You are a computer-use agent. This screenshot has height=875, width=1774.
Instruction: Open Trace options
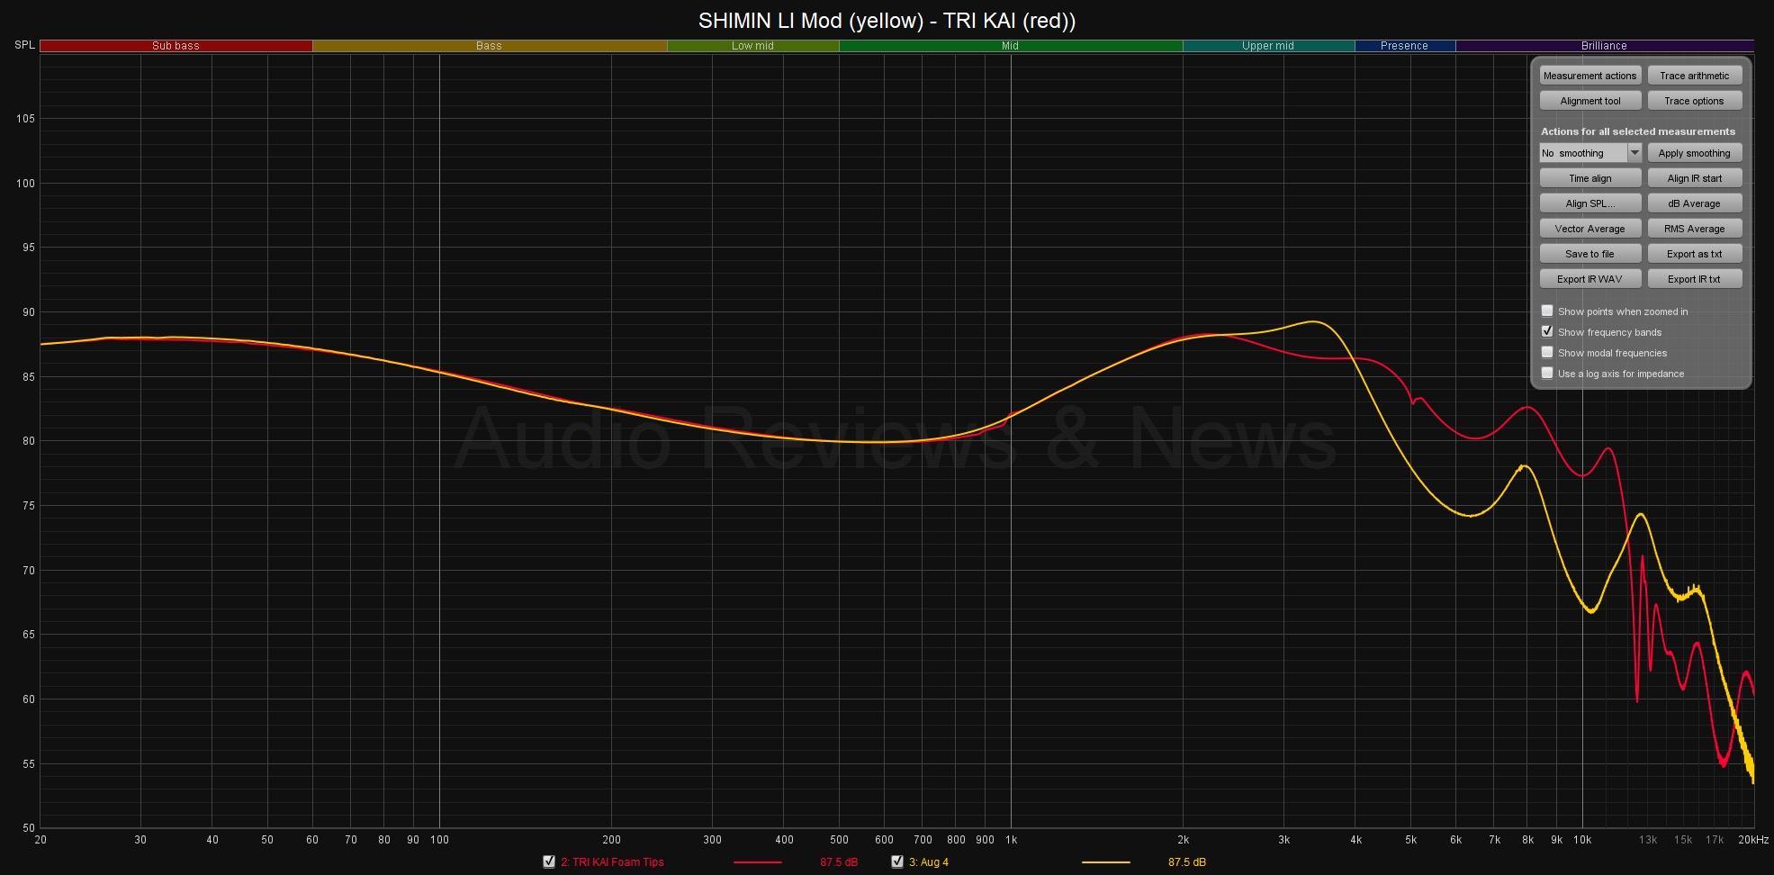coord(1694,101)
